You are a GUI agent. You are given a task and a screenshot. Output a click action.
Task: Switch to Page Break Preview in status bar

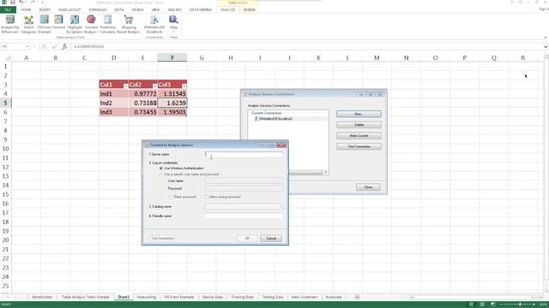(x=492, y=305)
